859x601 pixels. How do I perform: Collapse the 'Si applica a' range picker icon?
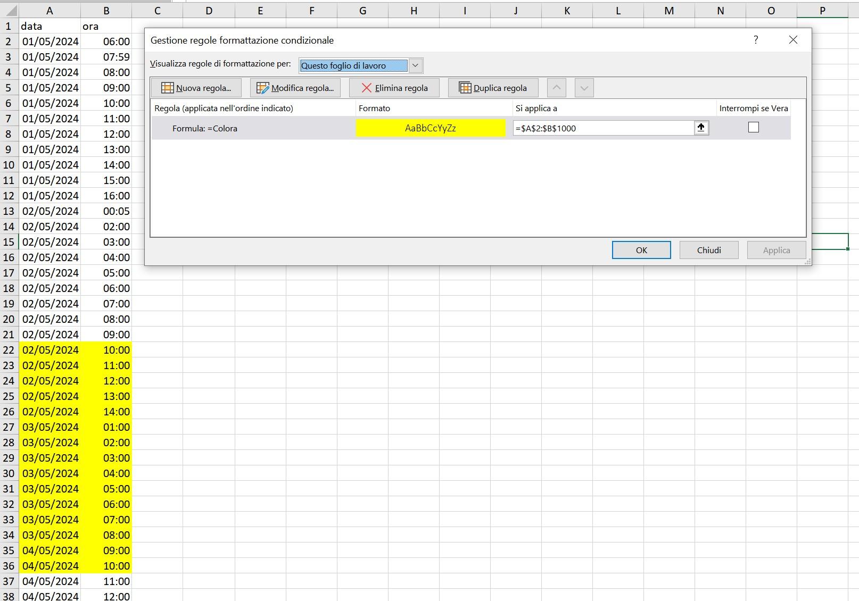click(x=701, y=128)
